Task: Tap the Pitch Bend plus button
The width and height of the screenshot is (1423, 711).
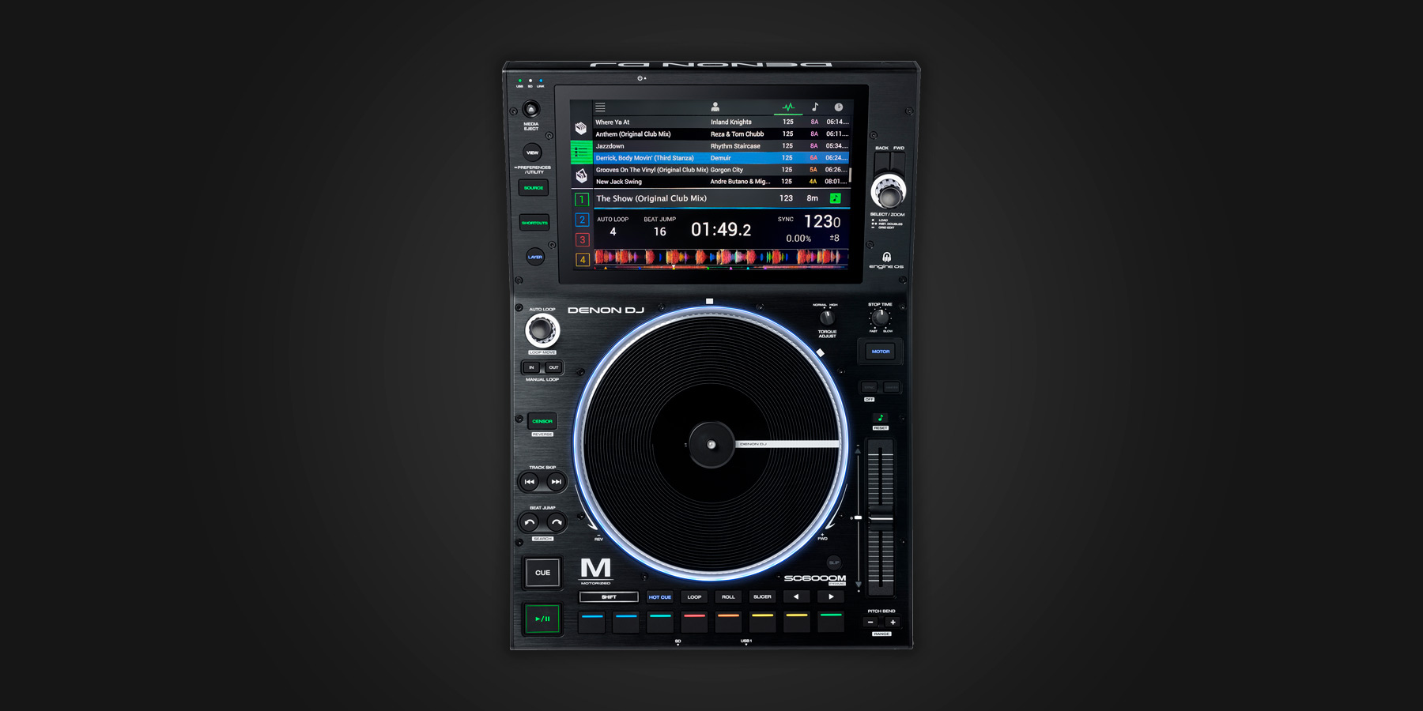Action: [893, 623]
